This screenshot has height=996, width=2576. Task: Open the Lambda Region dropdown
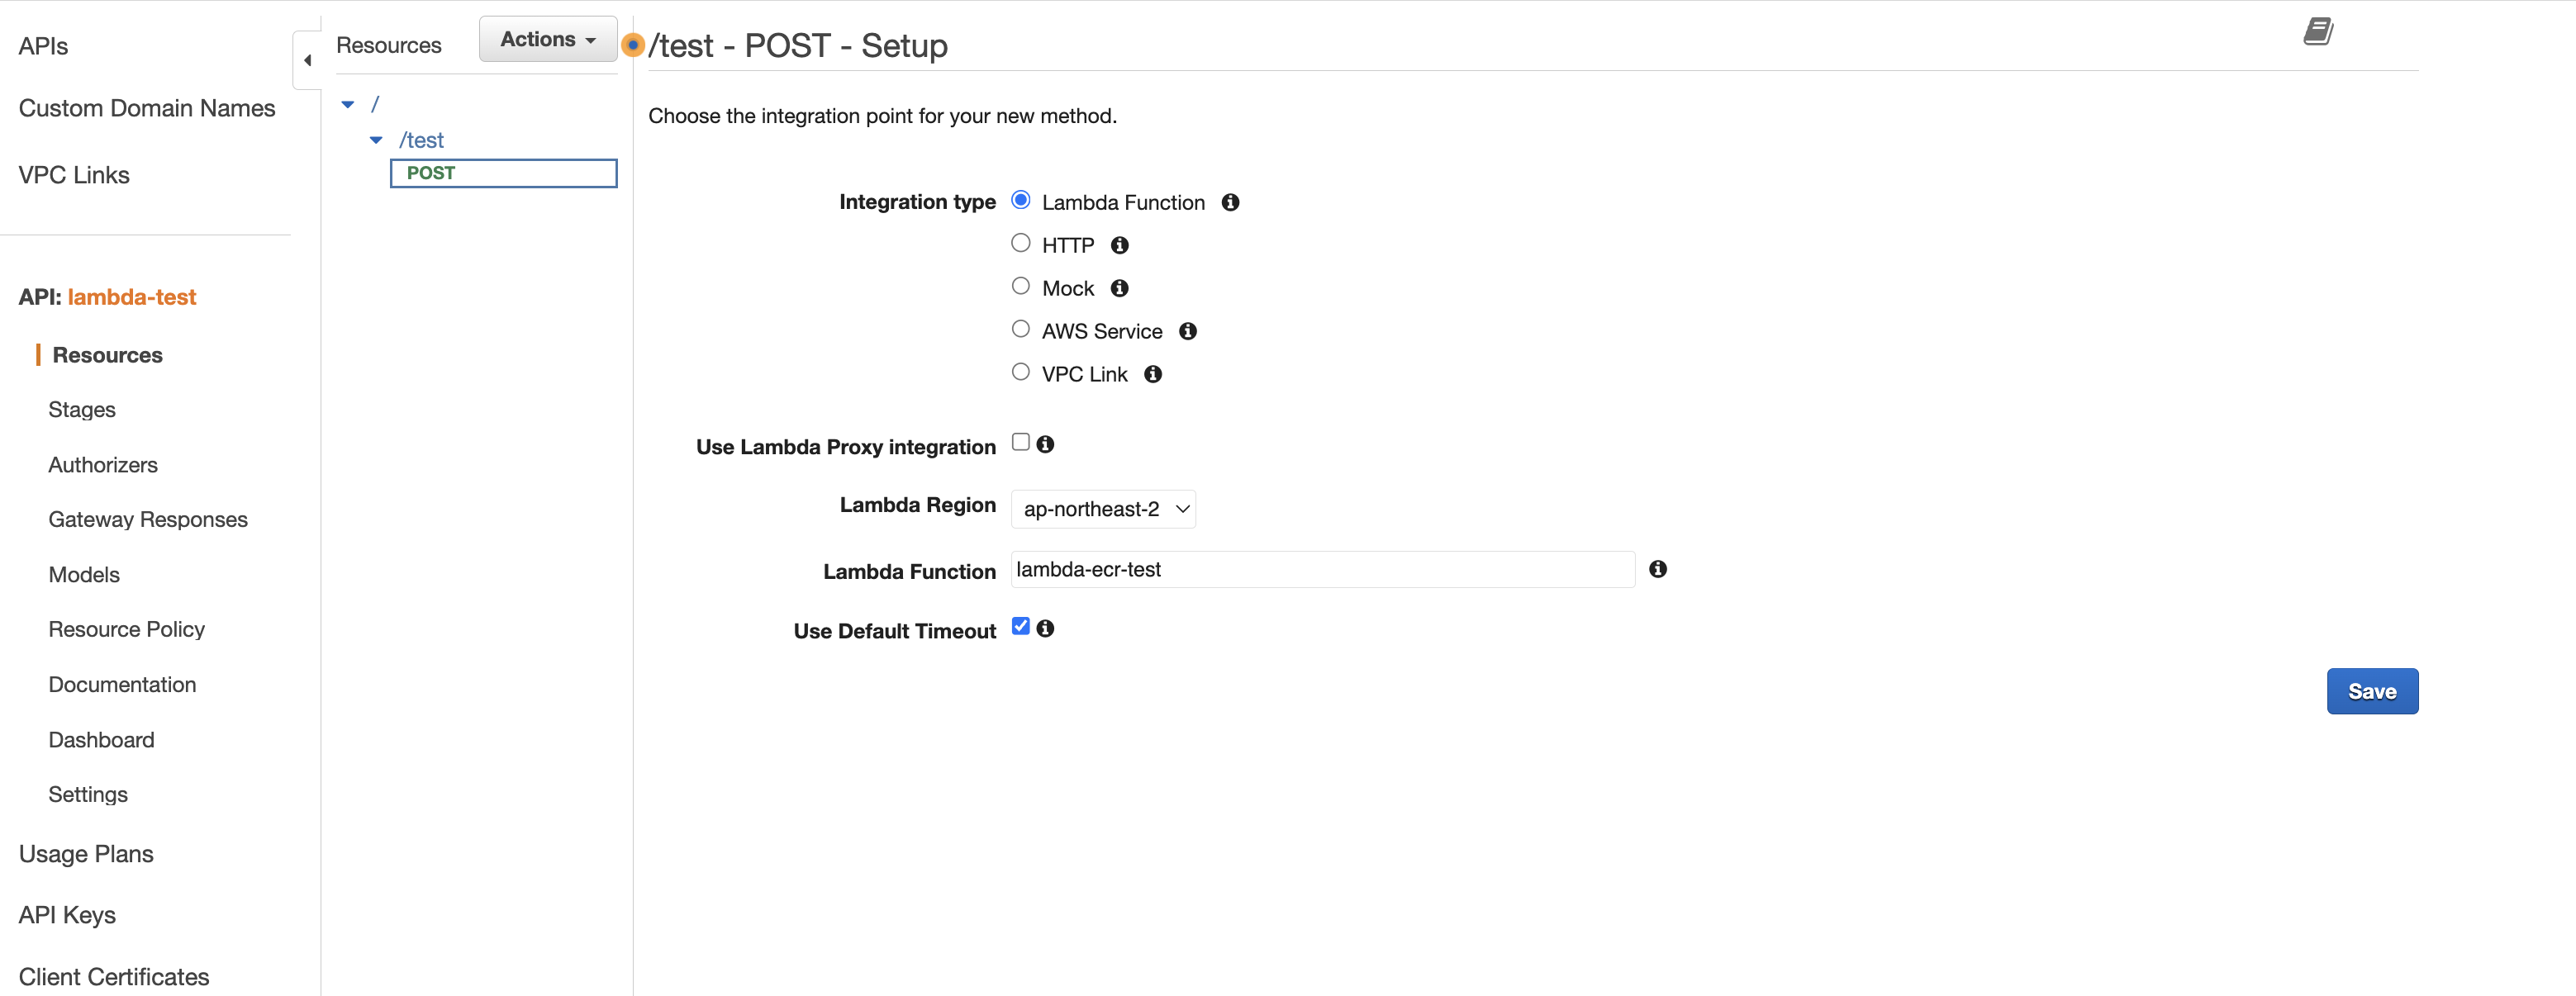pos(1102,509)
